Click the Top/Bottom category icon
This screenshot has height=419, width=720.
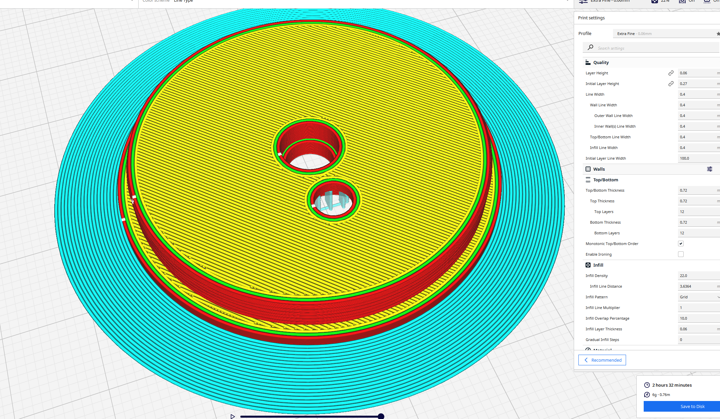588,180
